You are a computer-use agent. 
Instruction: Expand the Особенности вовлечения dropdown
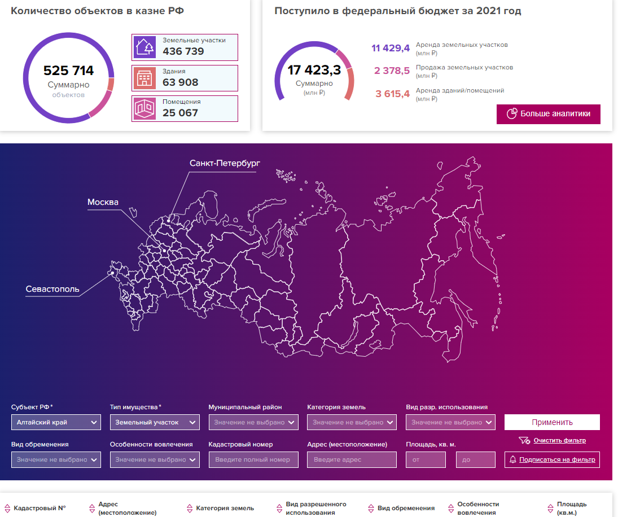pos(155,459)
